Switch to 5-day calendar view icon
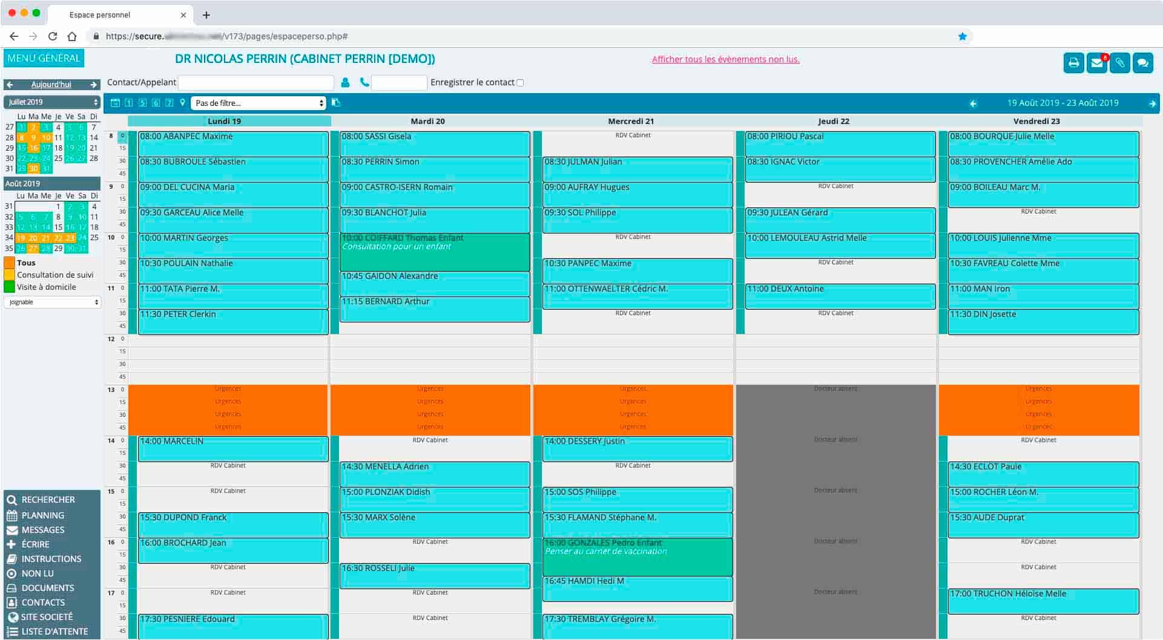1163x640 pixels. coord(142,103)
